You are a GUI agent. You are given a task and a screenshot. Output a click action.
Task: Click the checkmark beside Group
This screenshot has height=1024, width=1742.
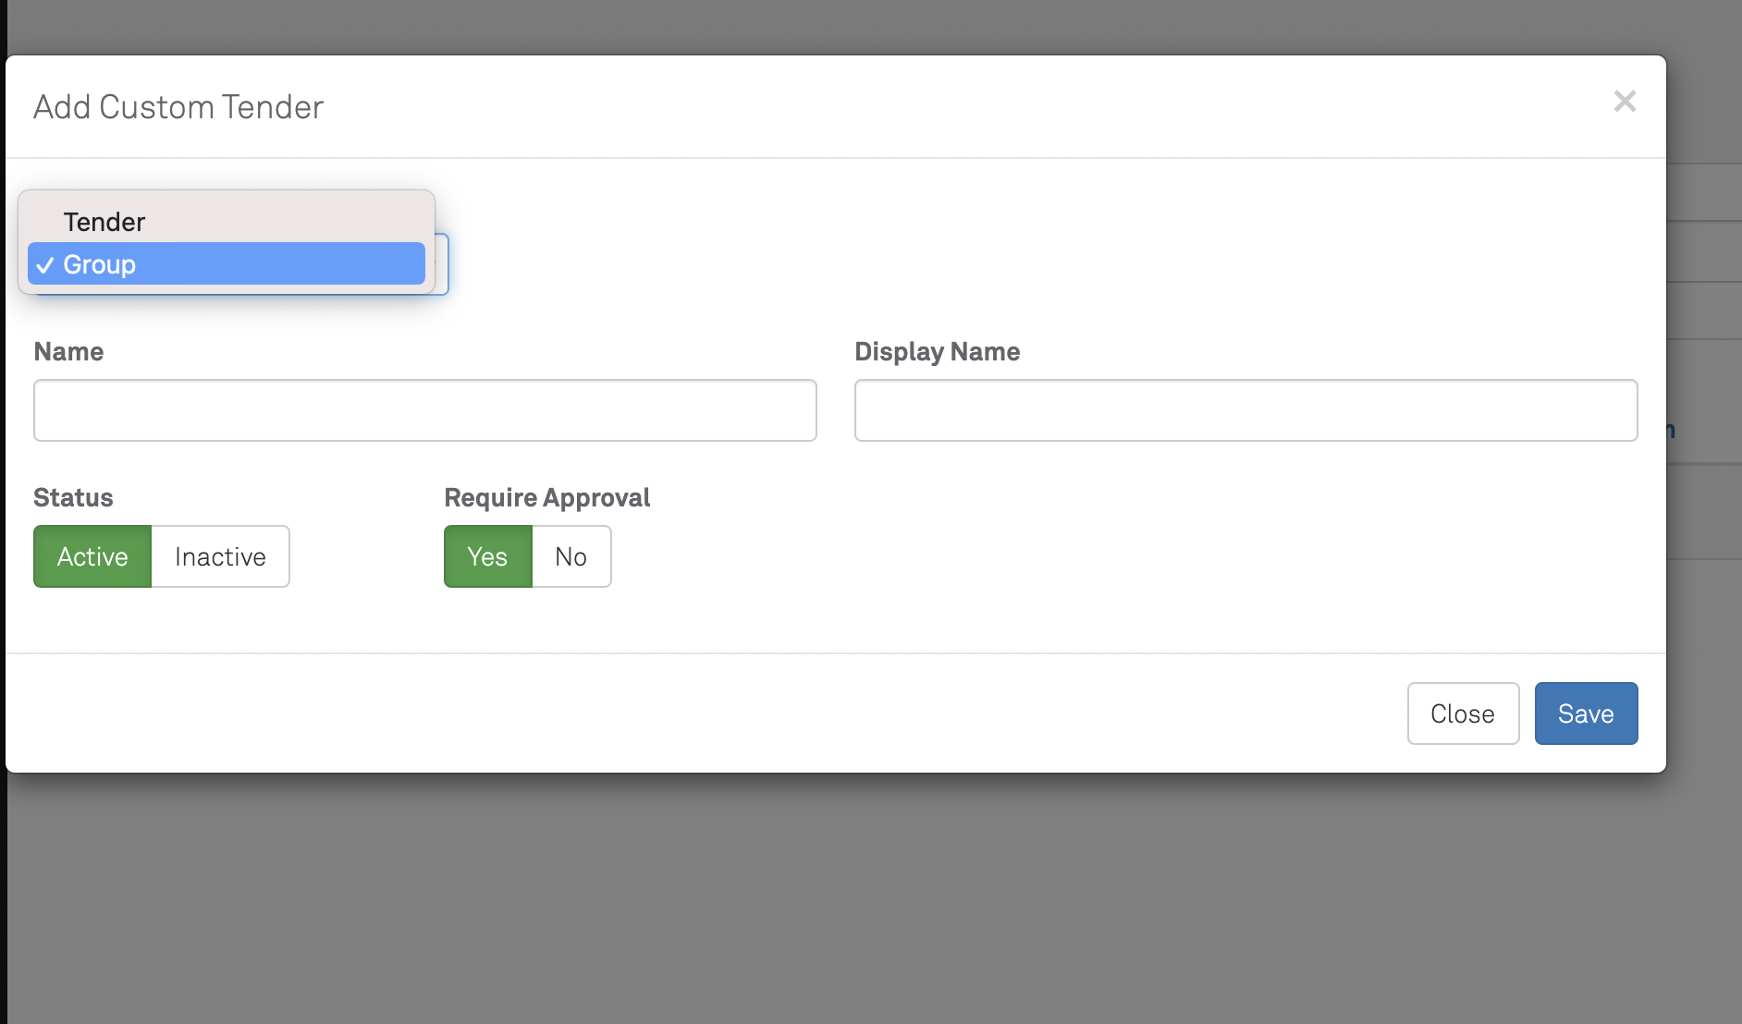click(45, 265)
